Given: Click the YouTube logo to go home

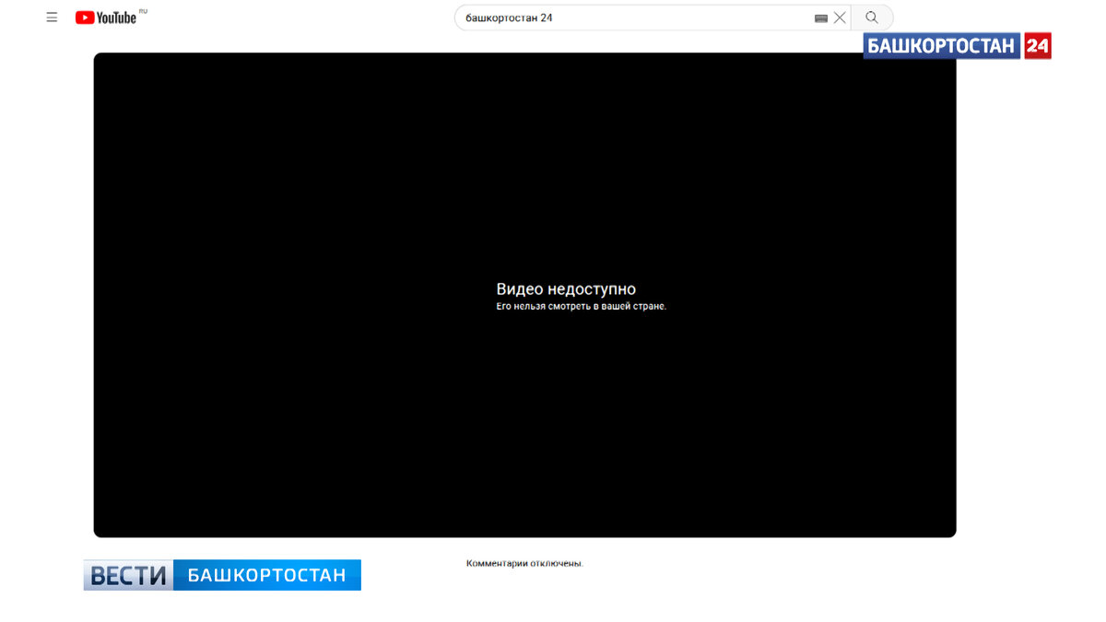Looking at the screenshot, I should 110,17.
